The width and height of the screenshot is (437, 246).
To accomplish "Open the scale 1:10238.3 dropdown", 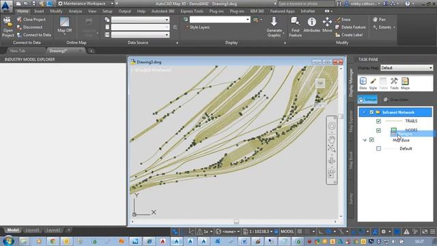I will 272,232.
